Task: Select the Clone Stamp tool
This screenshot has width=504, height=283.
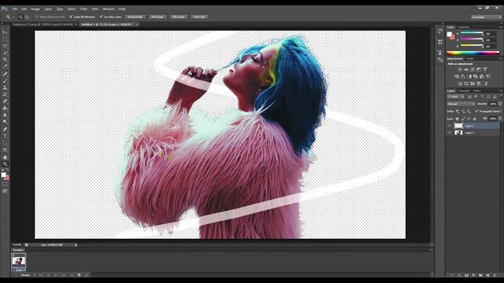Action: pos(5,87)
